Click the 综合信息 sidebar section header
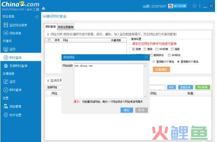This screenshot has height=142, width=217. (9, 16)
